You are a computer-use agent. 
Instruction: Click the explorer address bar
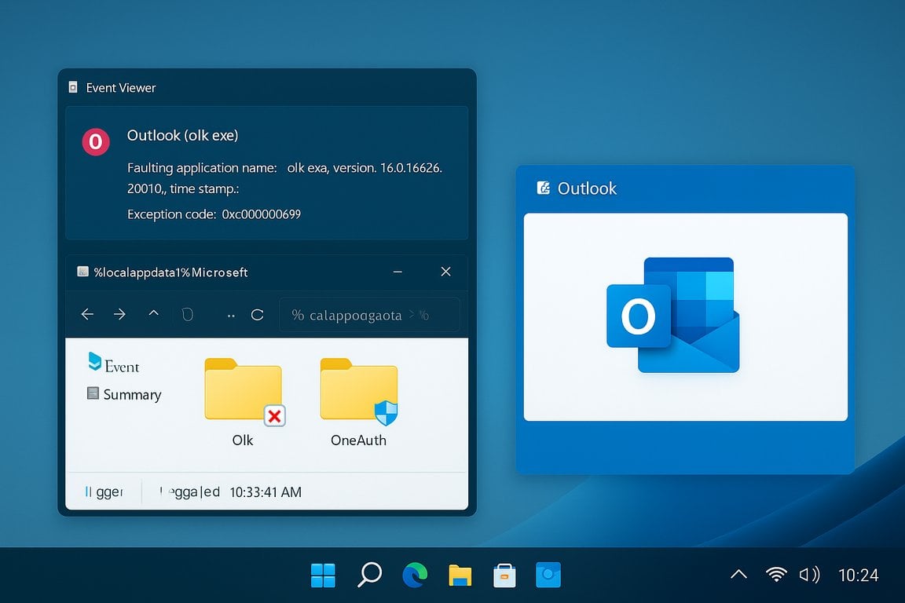point(369,315)
